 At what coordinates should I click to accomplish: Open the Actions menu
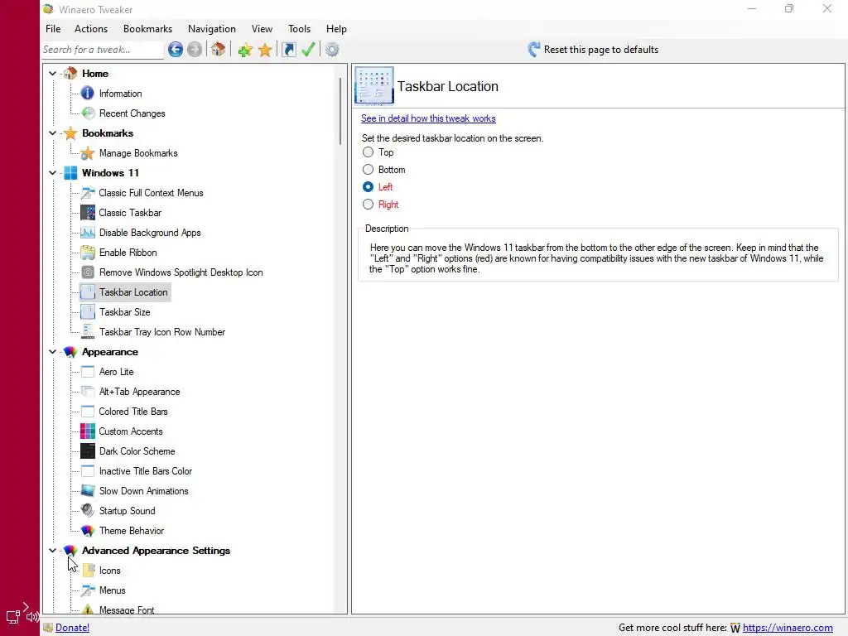tap(91, 29)
